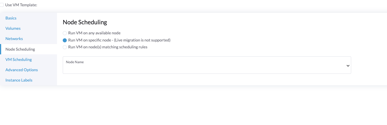This screenshot has height=125, width=387.
Task: Switch to the Instance Labels tab
Action: pos(19,80)
